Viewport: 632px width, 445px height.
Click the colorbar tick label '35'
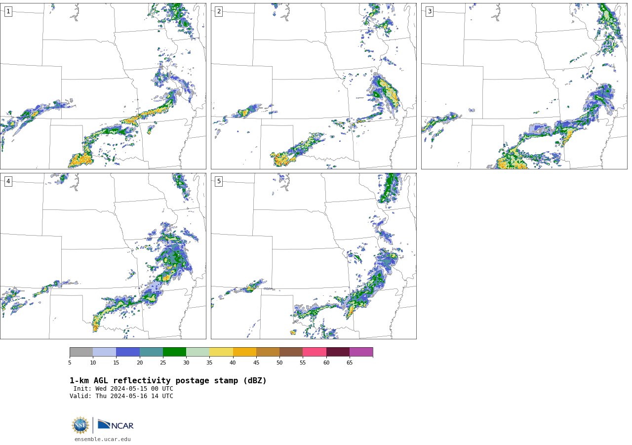[x=209, y=363]
